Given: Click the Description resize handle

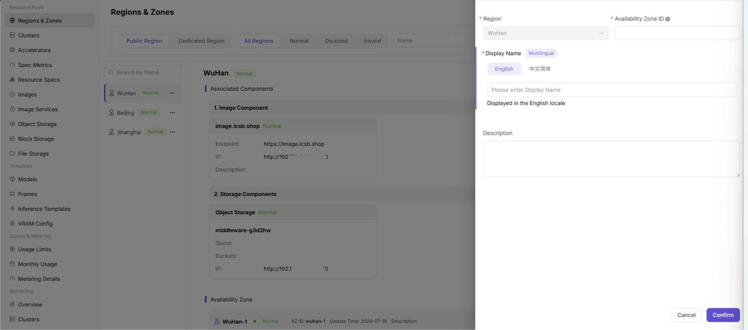Looking at the screenshot, I should 738,175.
